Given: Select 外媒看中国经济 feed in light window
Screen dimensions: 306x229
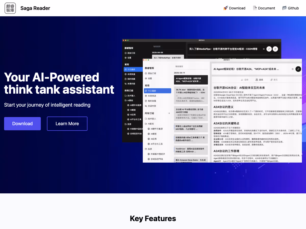Looking at the screenshot, I should click(x=156, y=154).
